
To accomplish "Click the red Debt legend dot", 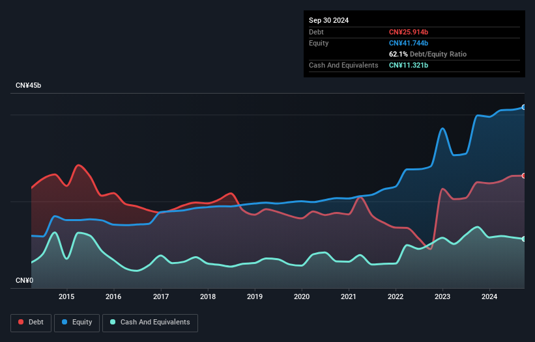I will coord(21,322).
